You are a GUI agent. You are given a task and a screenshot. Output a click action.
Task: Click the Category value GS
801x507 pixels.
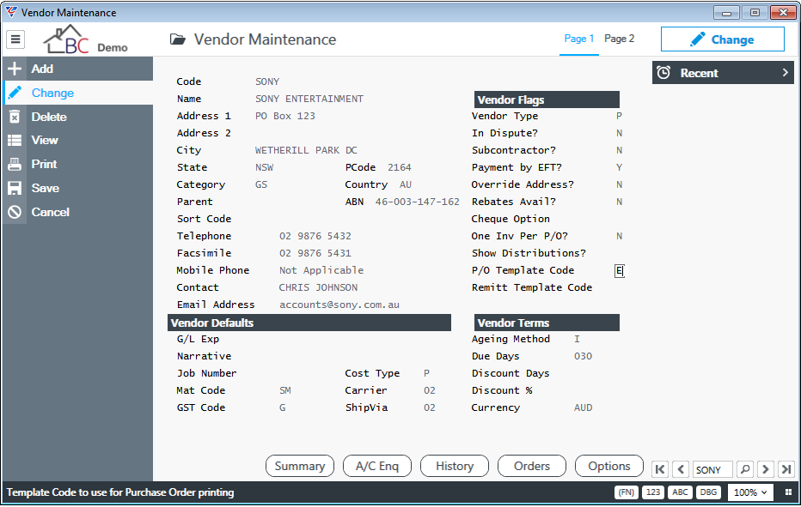(261, 184)
